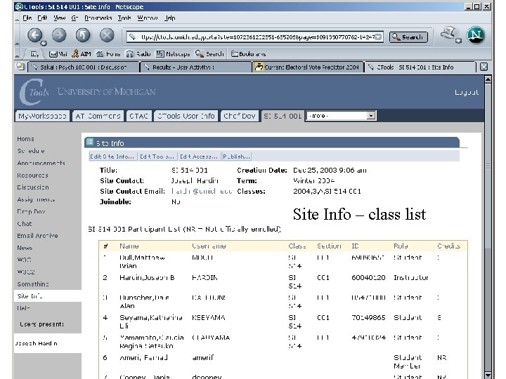506x379 pixels.
Task: Open the Go menu
Action: pos(74,18)
